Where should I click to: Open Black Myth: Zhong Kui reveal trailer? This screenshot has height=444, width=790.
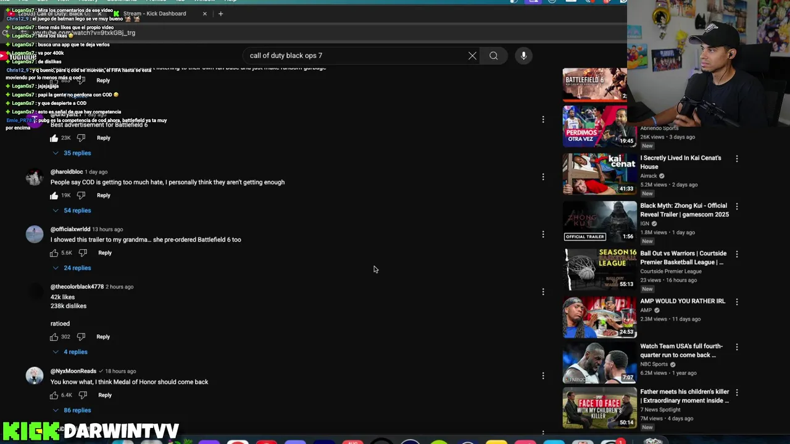684,210
